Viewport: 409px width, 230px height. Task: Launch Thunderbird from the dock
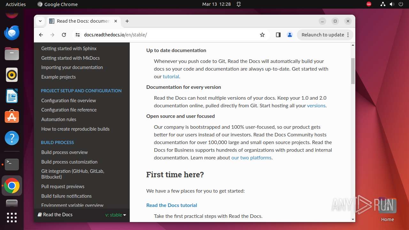(x=12, y=33)
